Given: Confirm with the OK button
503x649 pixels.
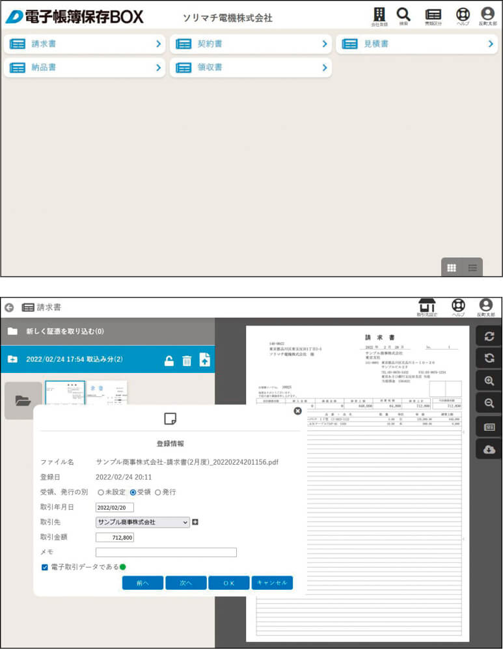Looking at the screenshot, I should (x=229, y=583).
